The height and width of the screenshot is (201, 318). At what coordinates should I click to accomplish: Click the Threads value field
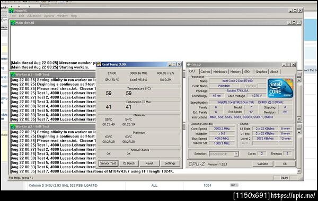(x=287, y=153)
